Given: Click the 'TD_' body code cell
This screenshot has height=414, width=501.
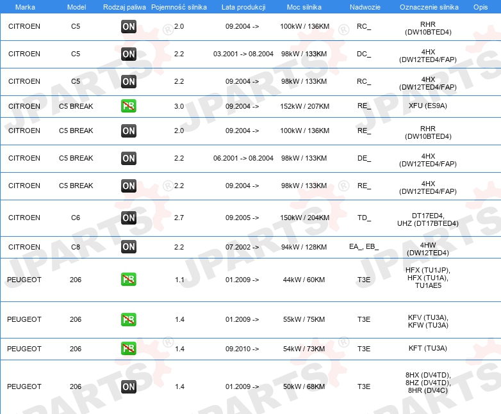Looking at the screenshot, I should tap(364, 218).
